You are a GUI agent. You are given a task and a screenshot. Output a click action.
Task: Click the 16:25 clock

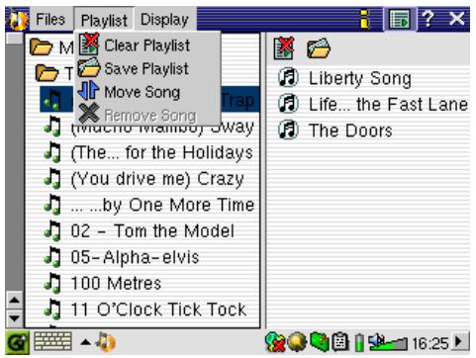(430, 343)
